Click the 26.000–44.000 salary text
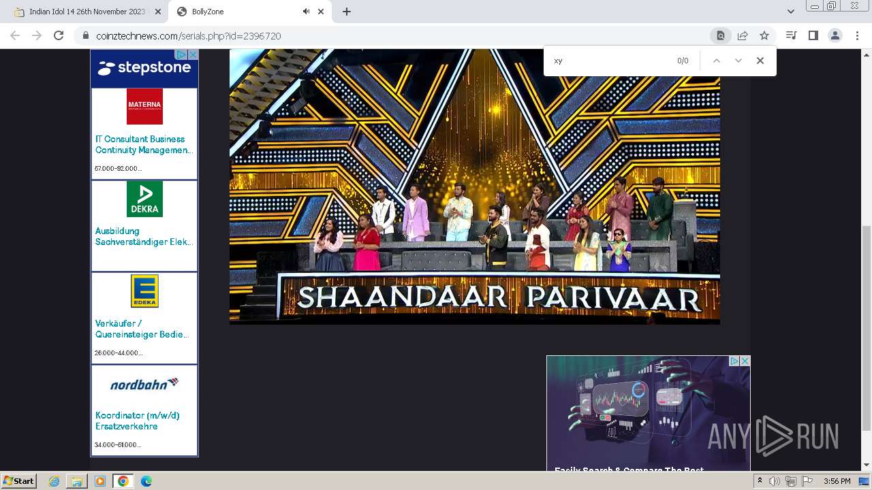 point(119,353)
